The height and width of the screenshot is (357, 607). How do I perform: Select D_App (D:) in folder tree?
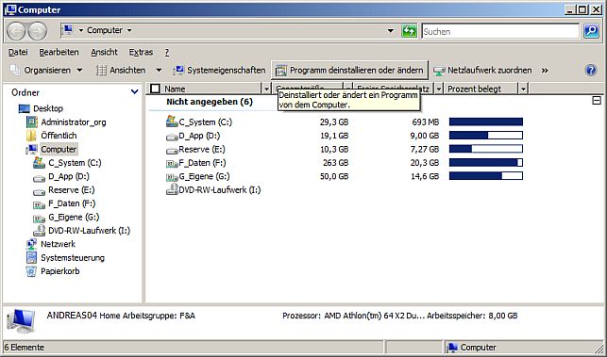[x=69, y=176]
